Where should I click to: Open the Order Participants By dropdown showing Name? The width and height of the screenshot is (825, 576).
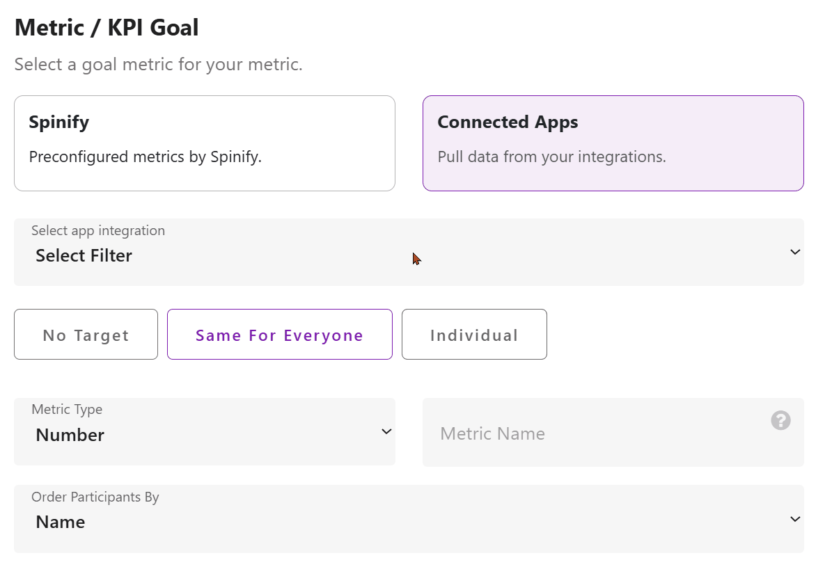click(411, 519)
